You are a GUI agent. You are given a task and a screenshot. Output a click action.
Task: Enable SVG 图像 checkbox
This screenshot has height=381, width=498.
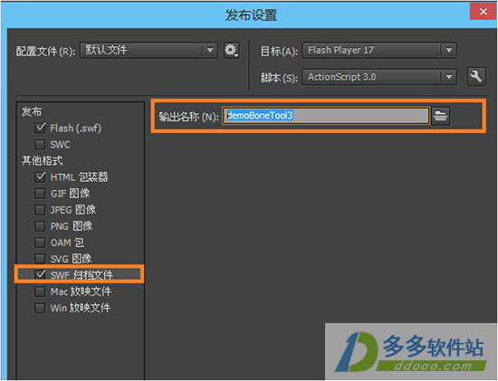click(40, 259)
